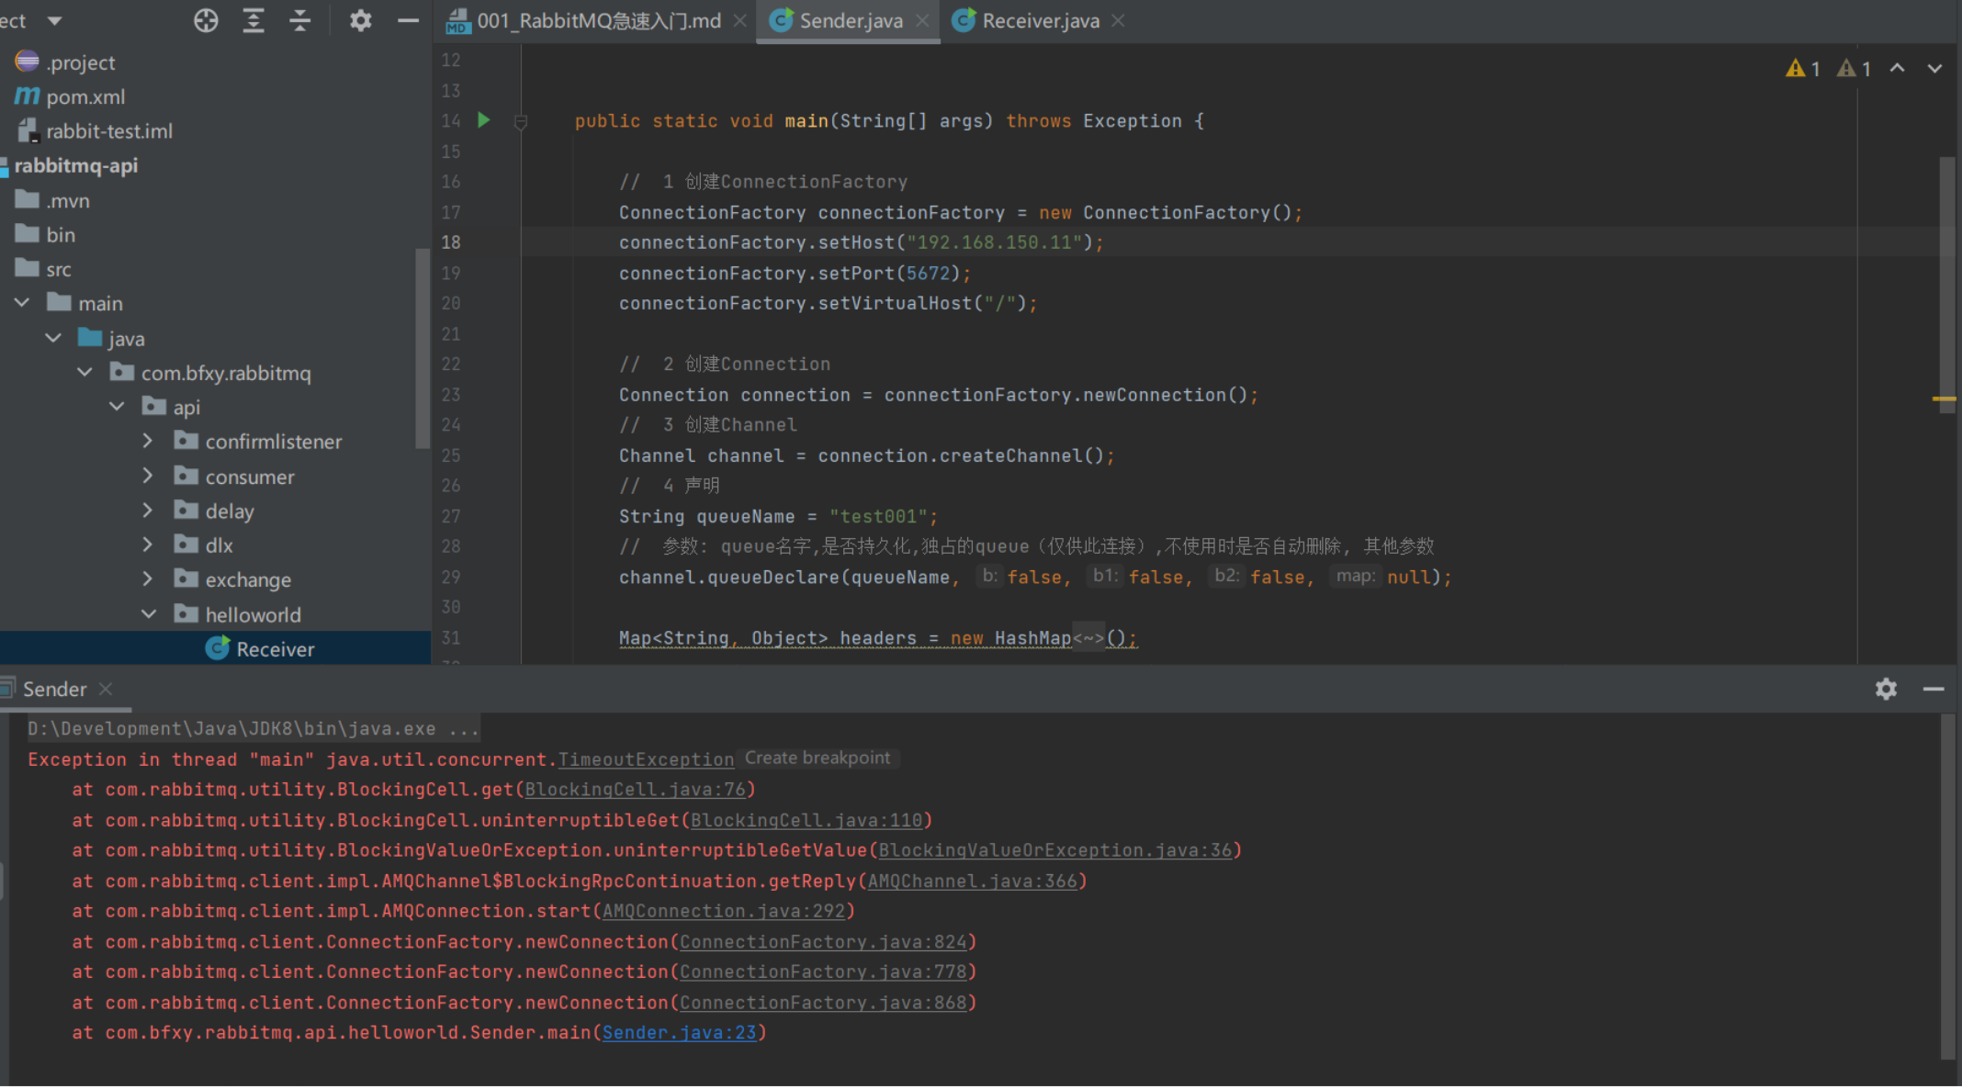Collapse com.bfxy.rabbitmq package
The image size is (1962, 1089).
85,373
